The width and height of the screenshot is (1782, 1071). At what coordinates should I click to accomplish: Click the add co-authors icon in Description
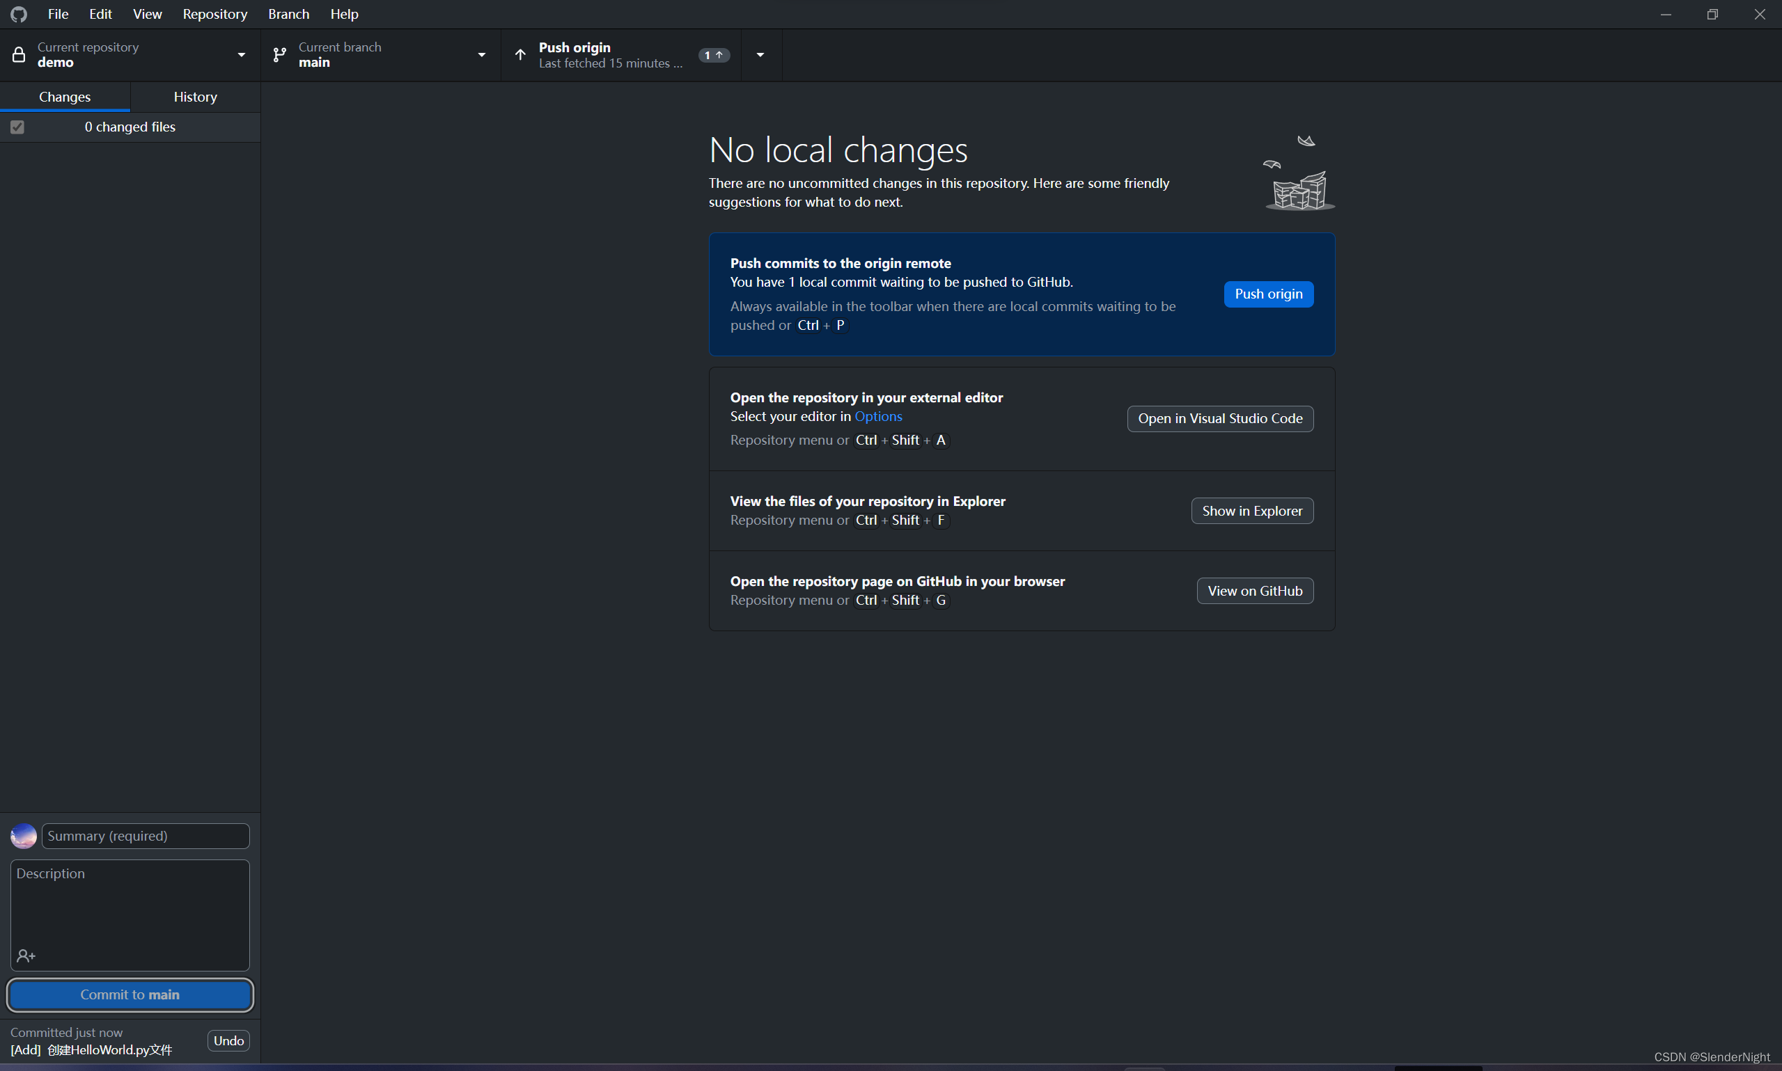(x=26, y=955)
